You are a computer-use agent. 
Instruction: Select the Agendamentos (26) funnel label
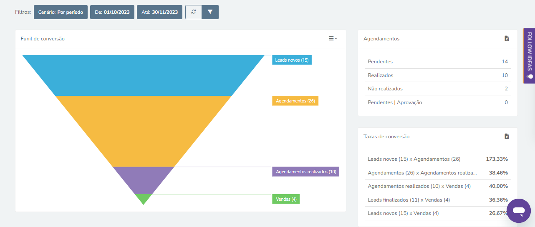(295, 101)
